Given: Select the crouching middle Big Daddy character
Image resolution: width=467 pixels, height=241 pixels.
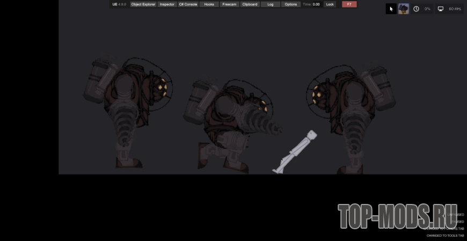Looking at the screenshot, I should (x=232, y=126).
